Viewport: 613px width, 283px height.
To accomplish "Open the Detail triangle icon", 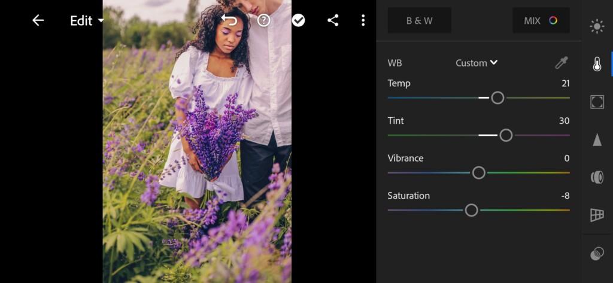I will tap(597, 139).
